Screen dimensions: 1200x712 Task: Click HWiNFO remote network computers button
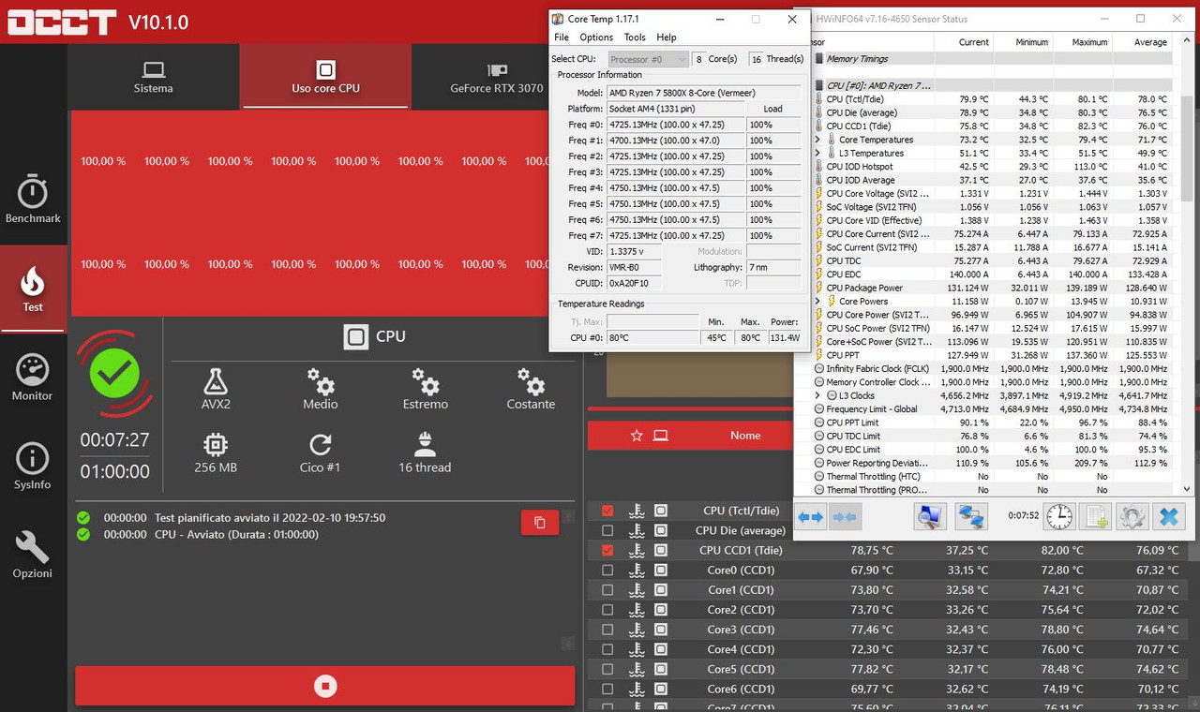pyautogui.click(x=970, y=516)
